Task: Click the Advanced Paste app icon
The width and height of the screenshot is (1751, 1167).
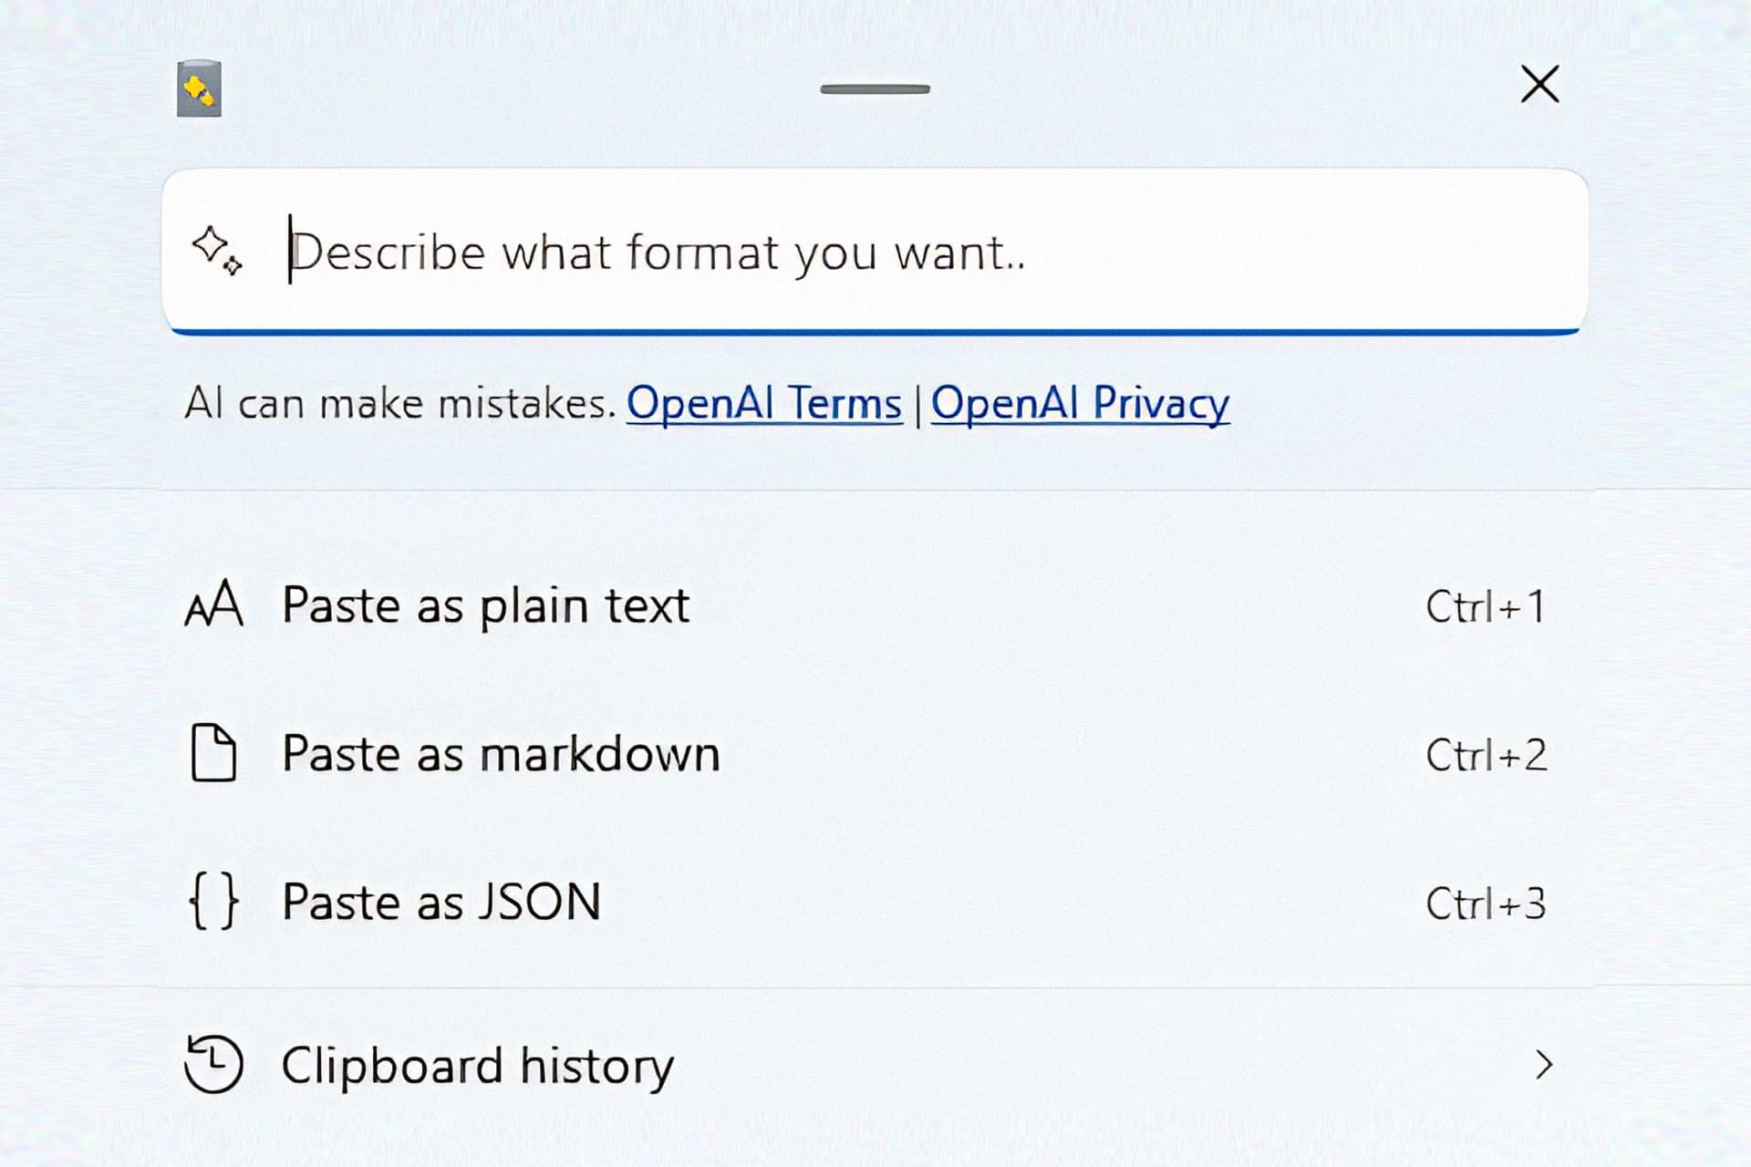Action: pyautogui.click(x=199, y=88)
